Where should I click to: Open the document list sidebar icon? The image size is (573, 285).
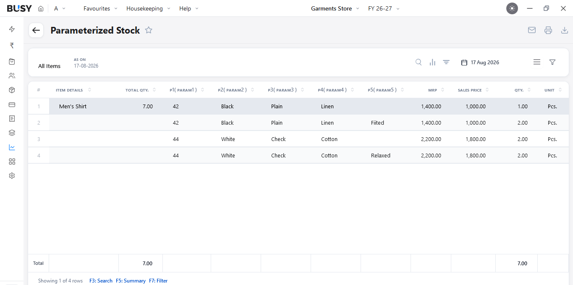point(12,119)
